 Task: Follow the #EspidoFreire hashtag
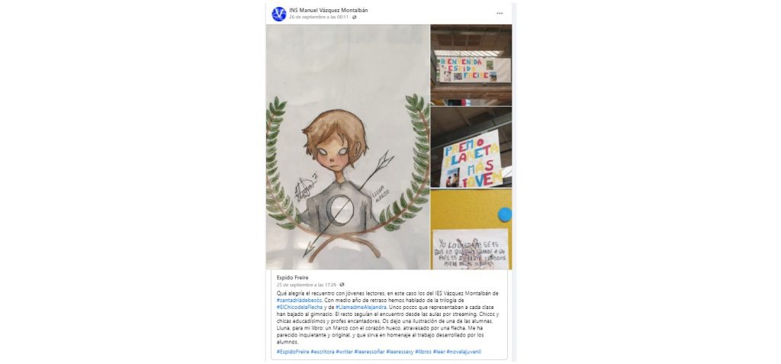(293, 352)
